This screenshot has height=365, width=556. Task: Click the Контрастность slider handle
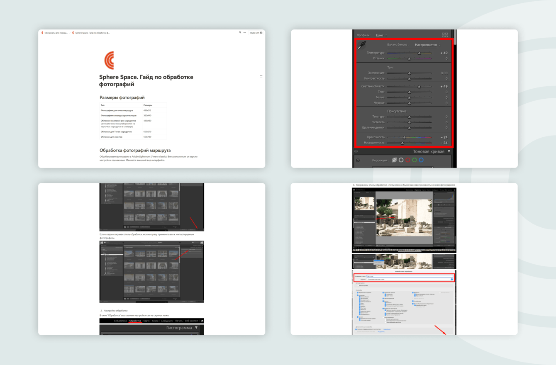409,78
